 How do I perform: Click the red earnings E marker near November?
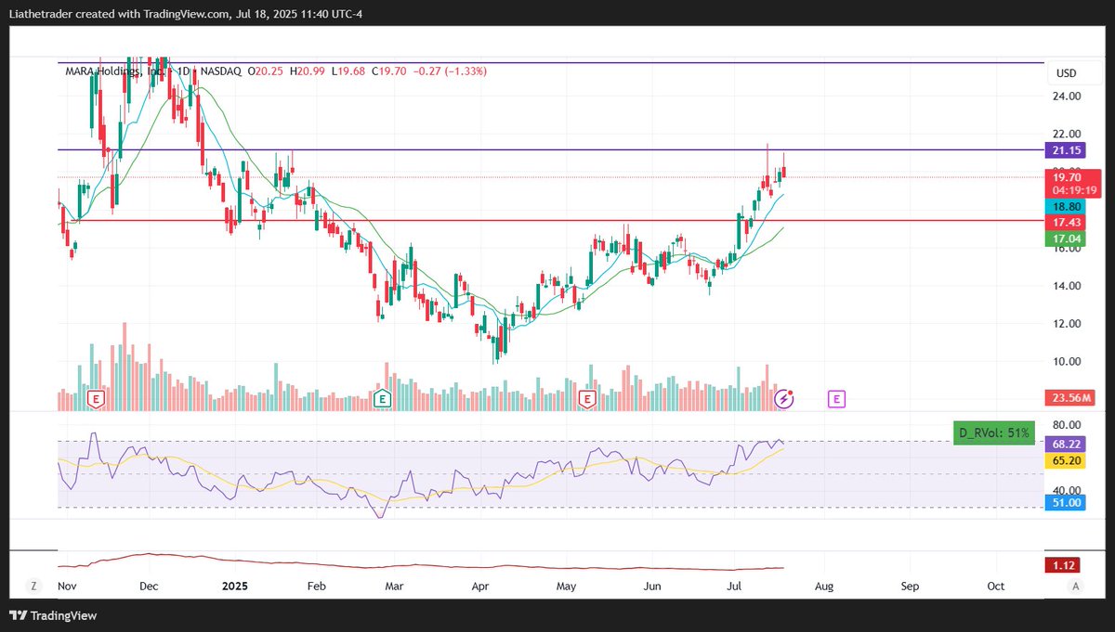[95, 399]
